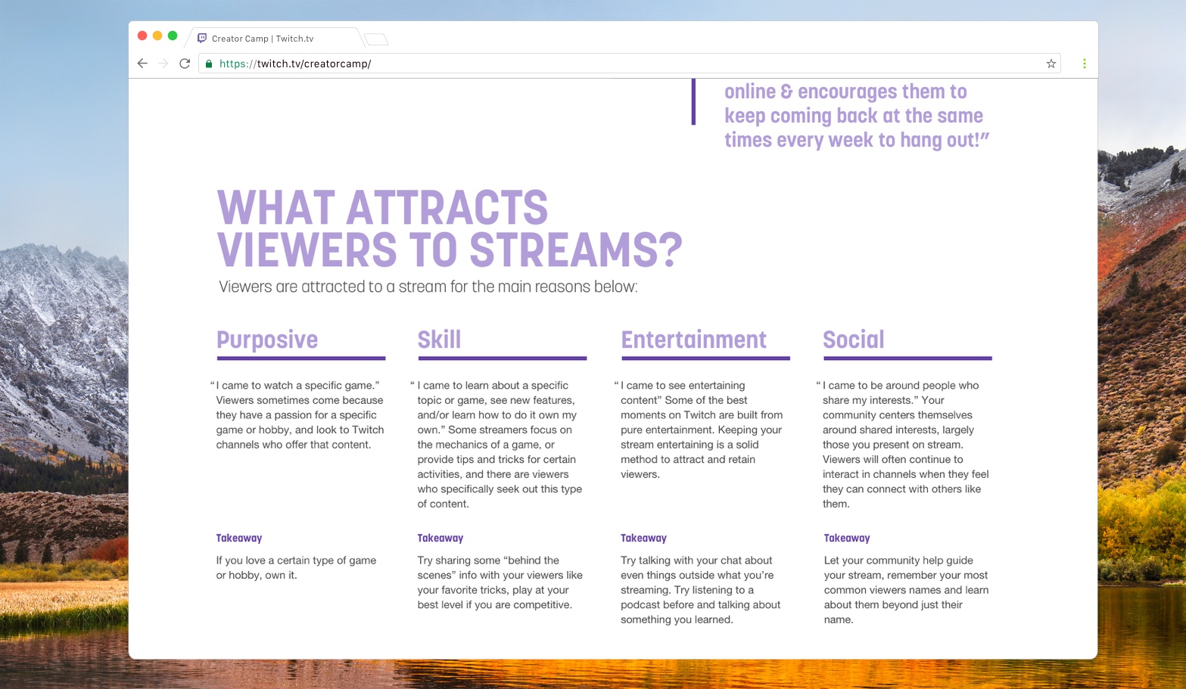Click the Takeaway label under Purposive
Image resolution: width=1186 pixels, height=689 pixels.
(239, 538)
